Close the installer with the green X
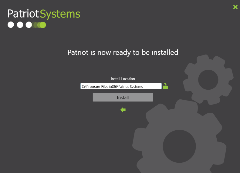Image resolution: width=240 pixels, height=173 pixels. coord(235,7)
